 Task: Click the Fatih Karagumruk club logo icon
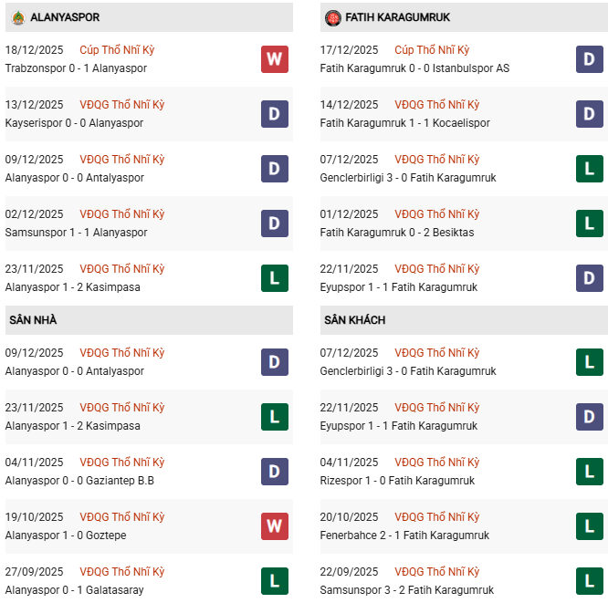[x=333, y=17]
